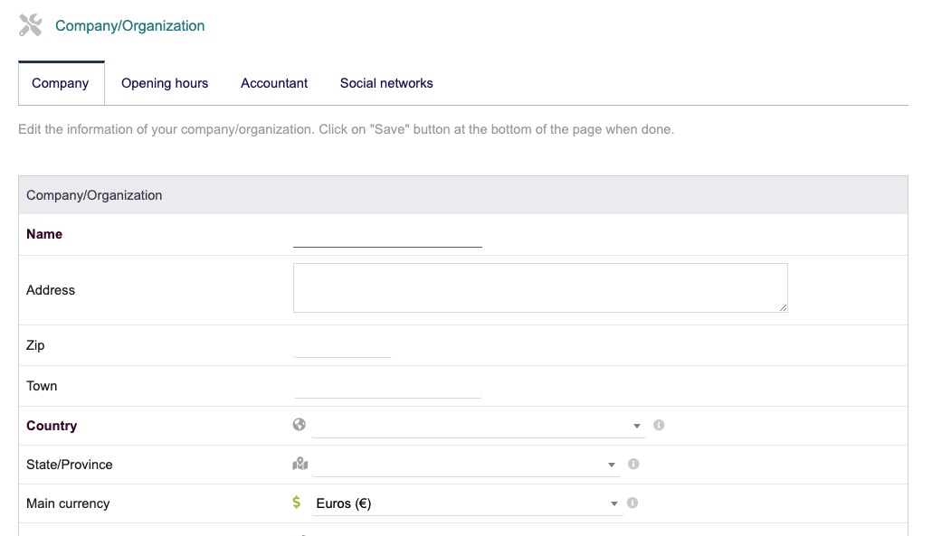
Task: Click the globe icon beside the Country field
Action: [299, 424]
